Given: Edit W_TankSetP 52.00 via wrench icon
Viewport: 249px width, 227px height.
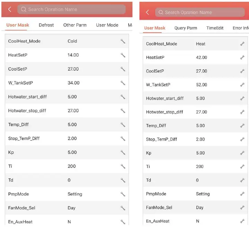Looking at the screenshot, I should coord(242,85).
